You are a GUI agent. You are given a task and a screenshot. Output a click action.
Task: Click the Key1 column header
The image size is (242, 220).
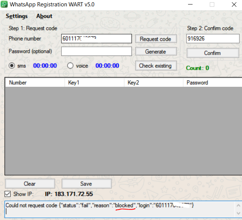(94, 82)
